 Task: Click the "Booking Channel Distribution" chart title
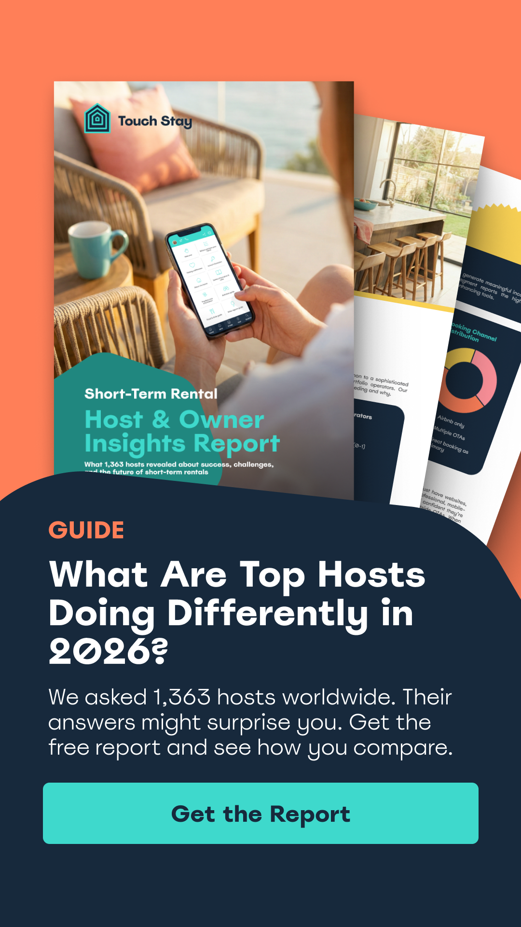(x=473, y=332)
